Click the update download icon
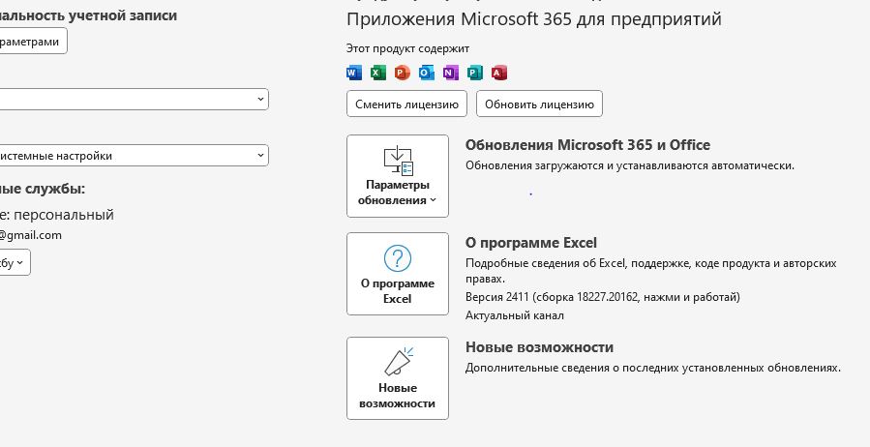The height and width of the screenshot is (447, 870). pos(399,161)
